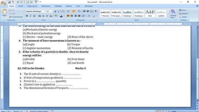Click the numbered list icon
The image size is (199, 112).
click(x=73, y=12)
